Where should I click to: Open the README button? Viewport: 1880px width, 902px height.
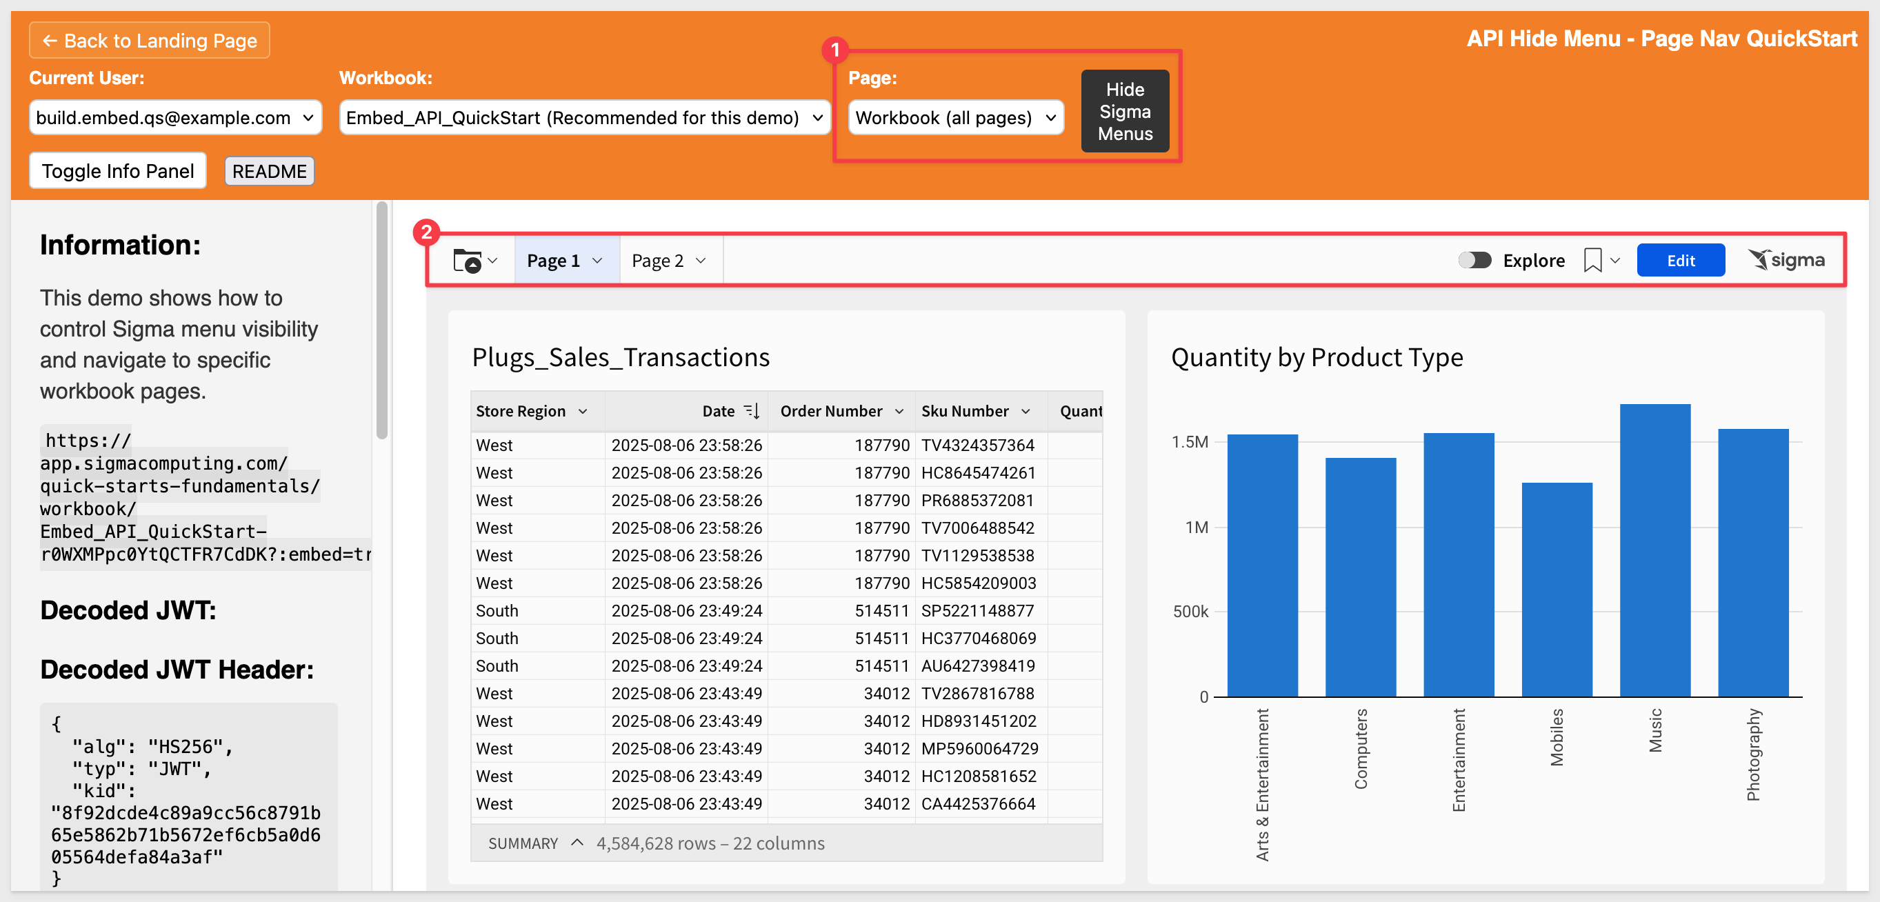click(269, 171)
